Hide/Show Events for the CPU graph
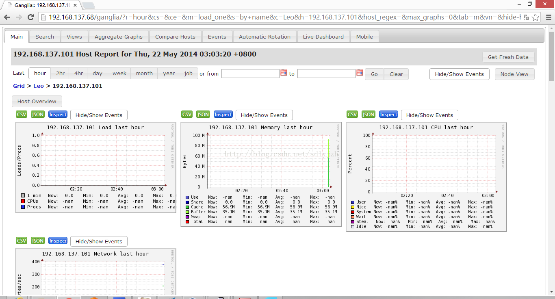 [429, 115]
